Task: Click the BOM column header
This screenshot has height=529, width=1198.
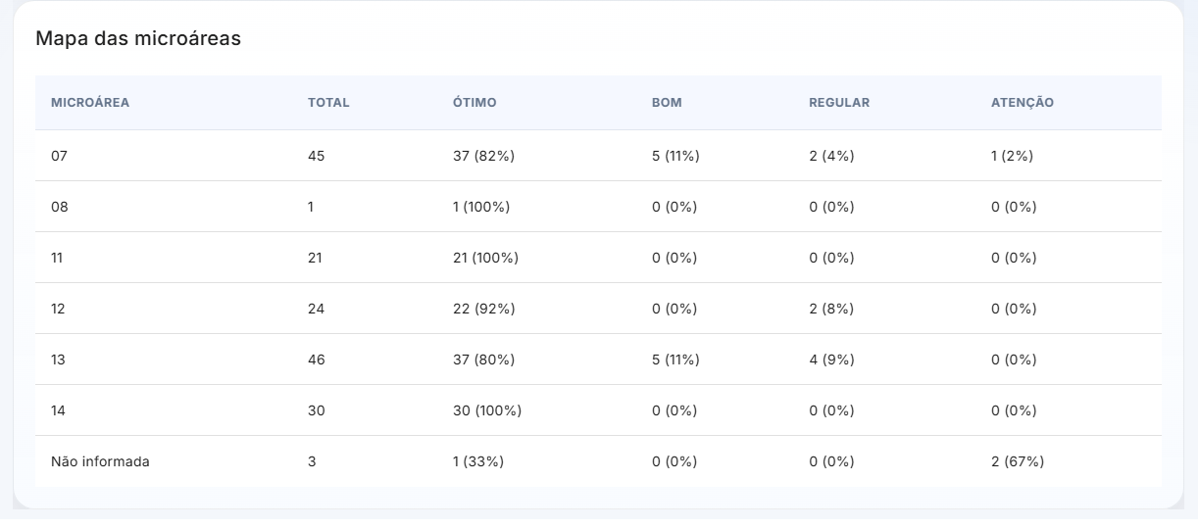Action: (x=667, y=103)
